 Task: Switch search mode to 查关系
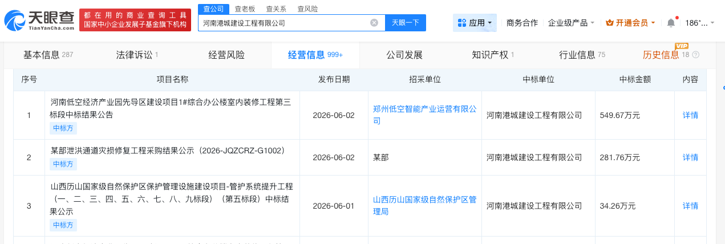[x=276, y=9]
